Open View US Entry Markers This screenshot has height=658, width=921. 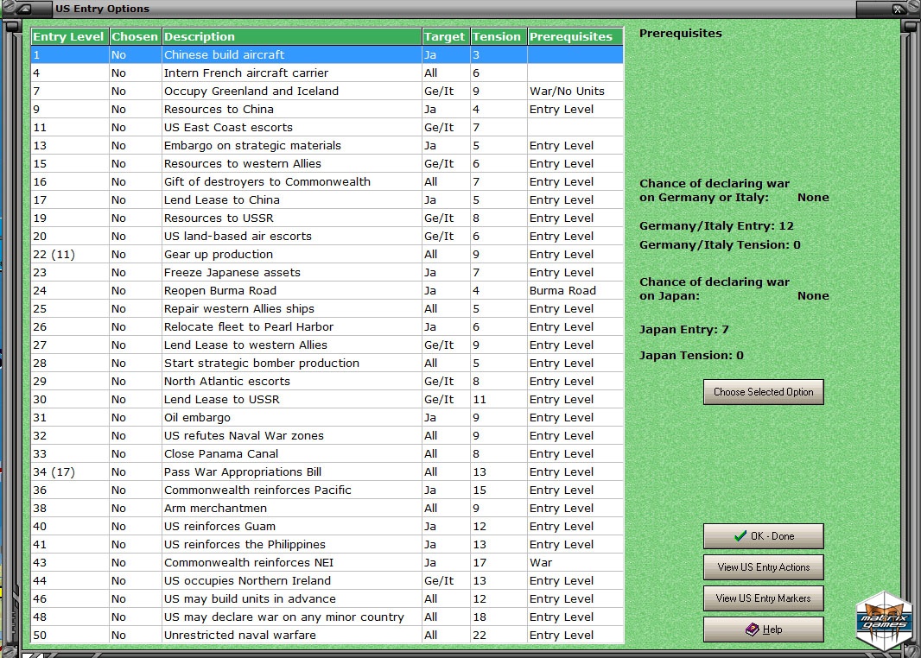coord(763,598)
